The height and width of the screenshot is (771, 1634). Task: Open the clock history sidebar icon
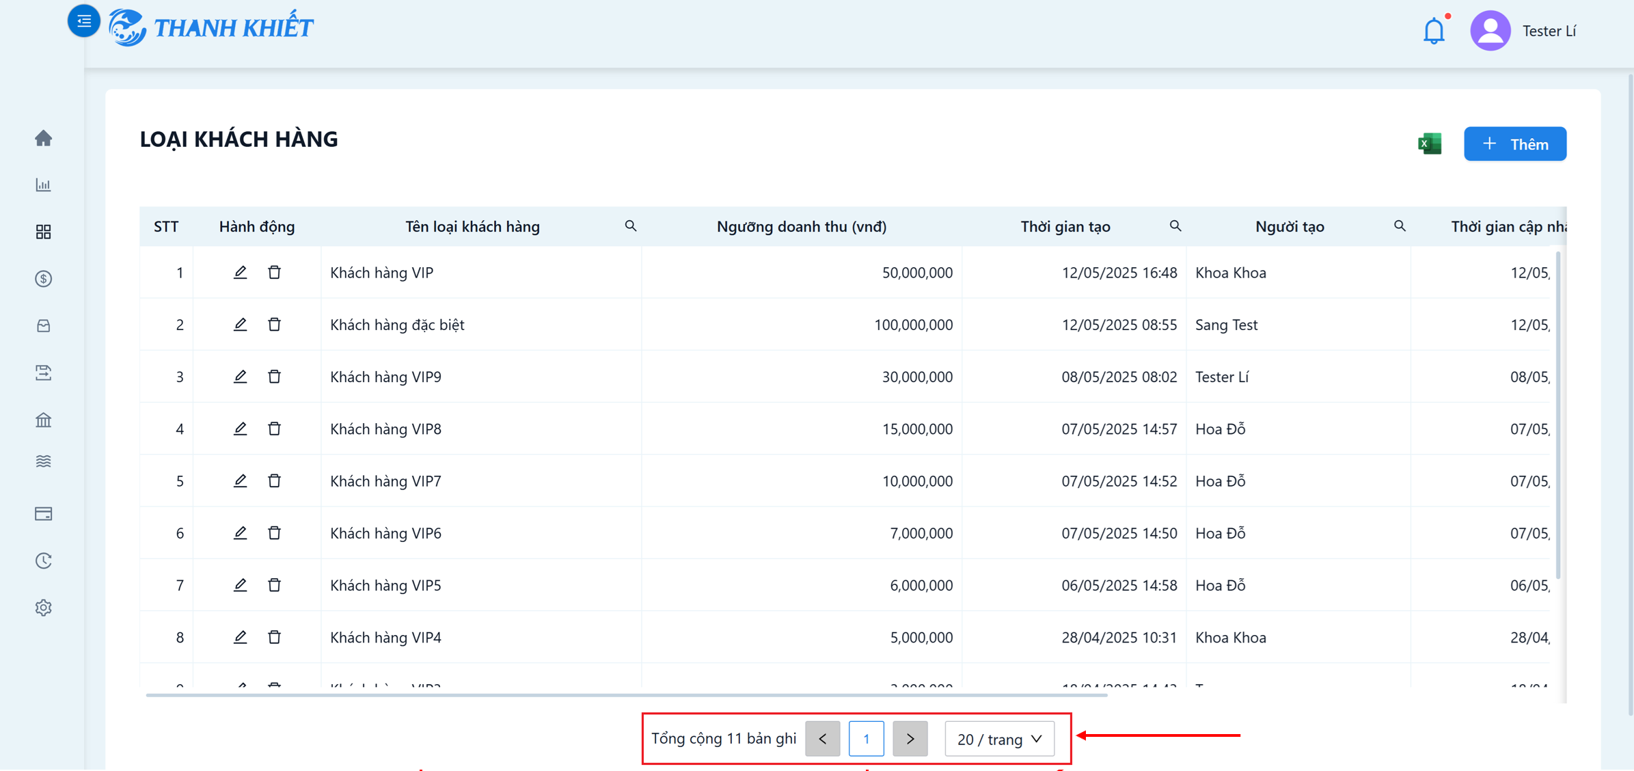pyautogui.click(x=44, y=560)
